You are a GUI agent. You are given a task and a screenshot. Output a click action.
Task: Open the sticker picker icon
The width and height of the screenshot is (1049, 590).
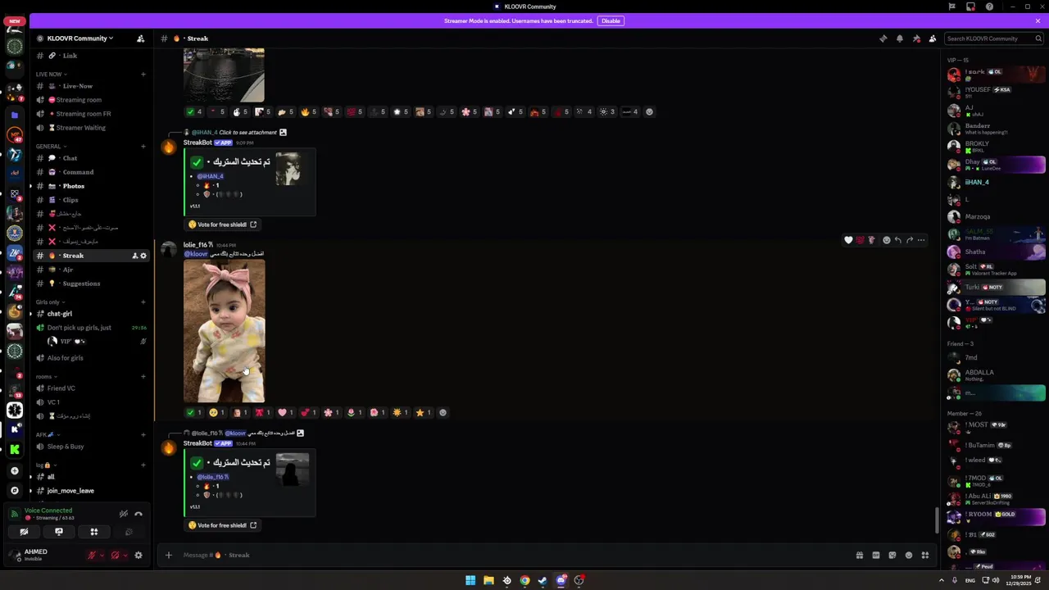[892, 555]
